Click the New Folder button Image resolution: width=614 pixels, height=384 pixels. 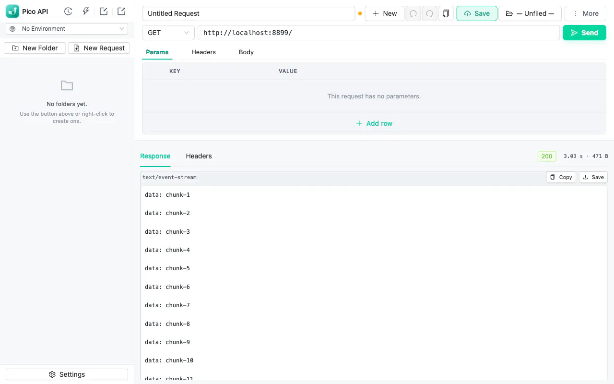pos(35,48)
